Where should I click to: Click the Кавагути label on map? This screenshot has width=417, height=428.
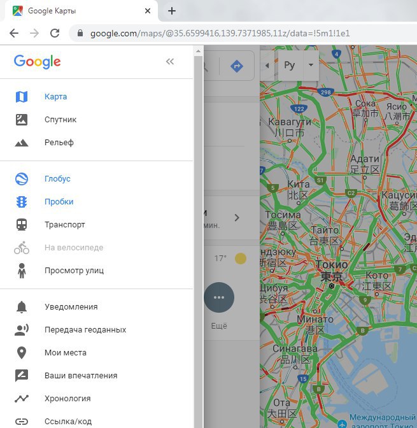click(x=290, y=122)
